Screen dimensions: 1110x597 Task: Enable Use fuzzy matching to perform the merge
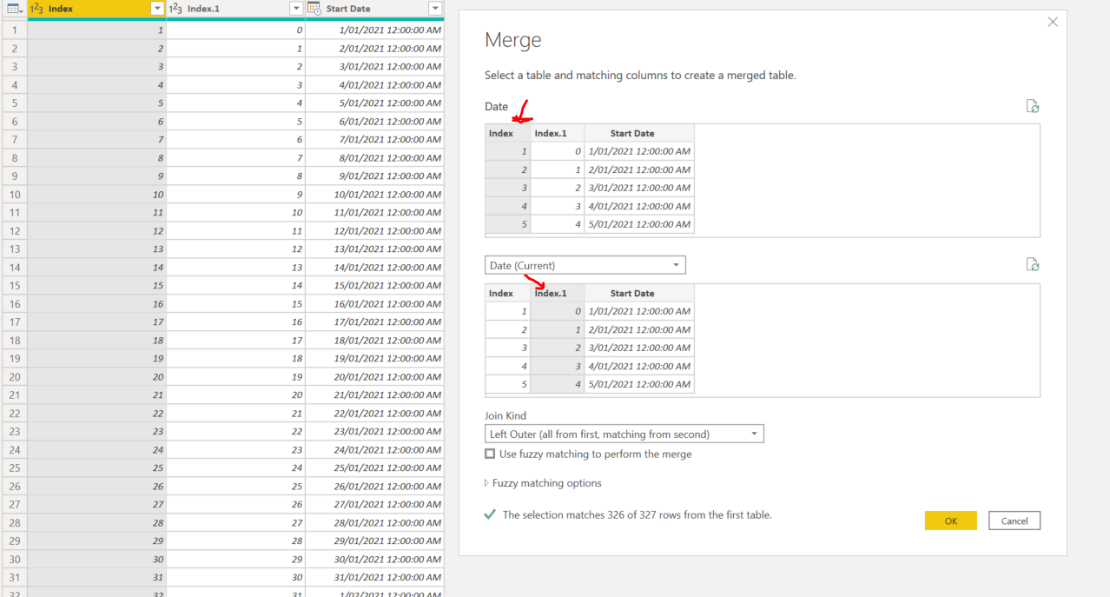490,454
